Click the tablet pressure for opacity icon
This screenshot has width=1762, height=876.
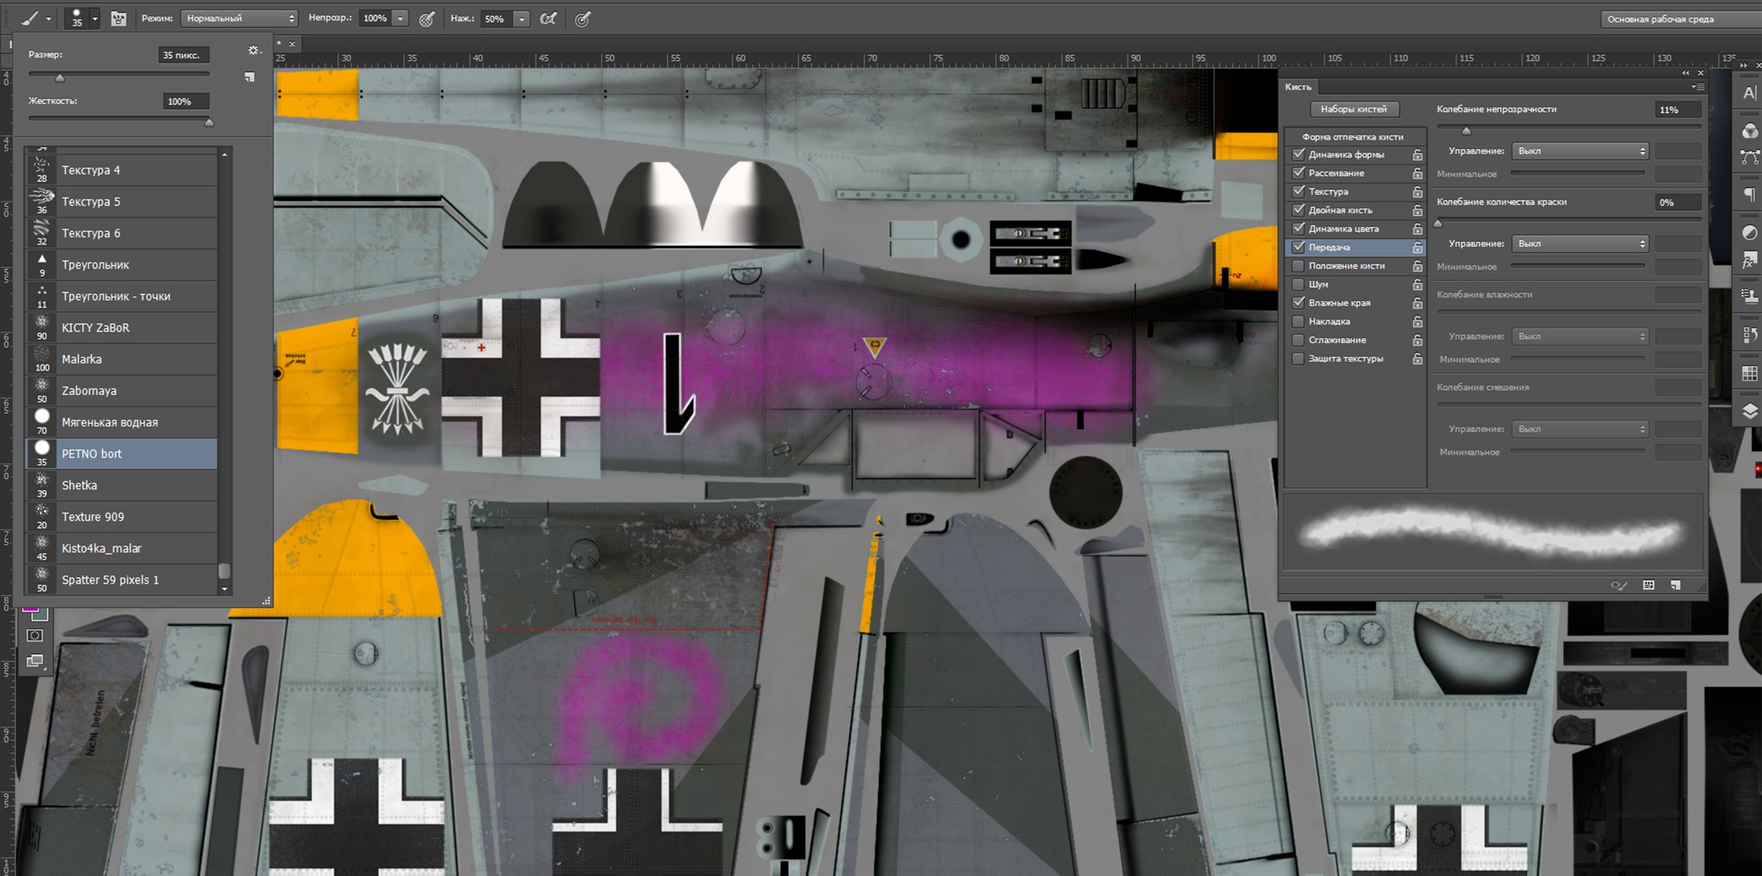click(x=427, y=19)
